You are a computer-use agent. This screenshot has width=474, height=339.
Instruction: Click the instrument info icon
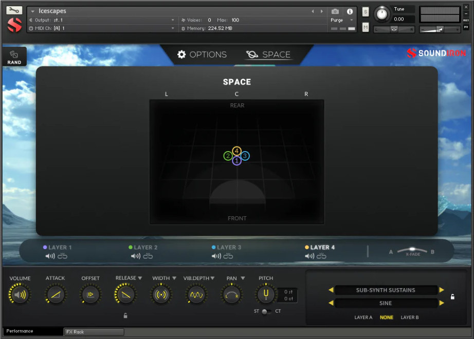[x=350, y=11]
